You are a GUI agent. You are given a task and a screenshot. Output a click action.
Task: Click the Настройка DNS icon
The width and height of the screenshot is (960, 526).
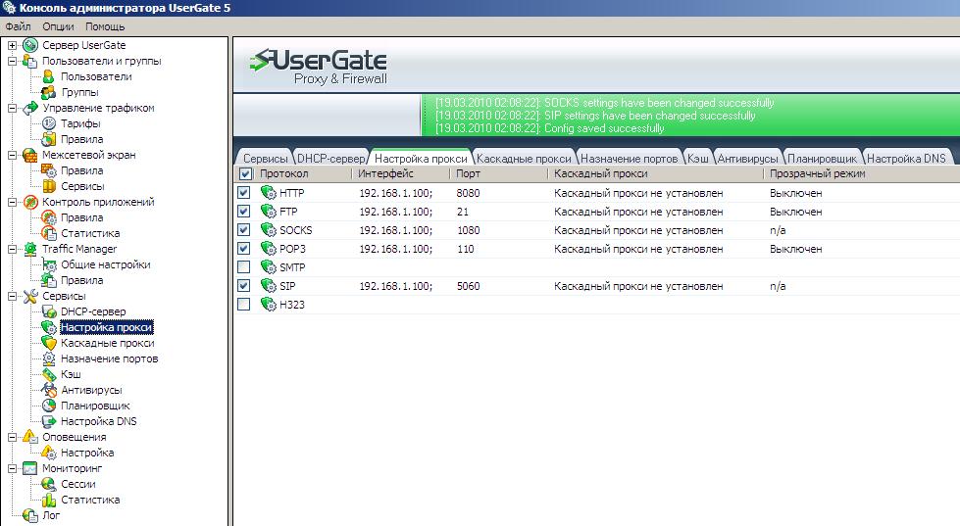pos(48,421)
